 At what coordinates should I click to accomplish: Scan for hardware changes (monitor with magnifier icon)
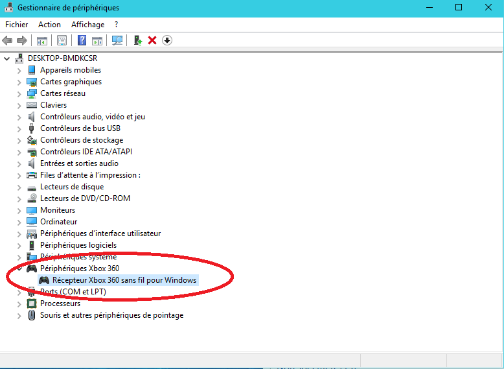click(x=117, y=41)
